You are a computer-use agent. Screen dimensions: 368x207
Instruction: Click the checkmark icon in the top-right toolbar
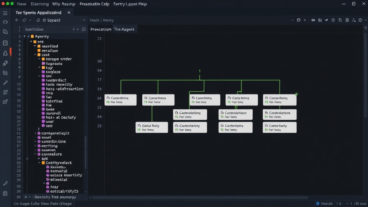pyautogui.click(x=326, y=20)
